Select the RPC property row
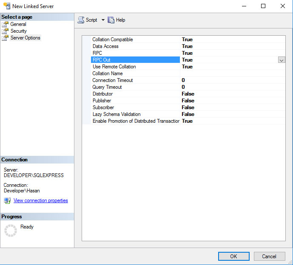The width and height of the screenshot is (293, 265). point(188,53)
